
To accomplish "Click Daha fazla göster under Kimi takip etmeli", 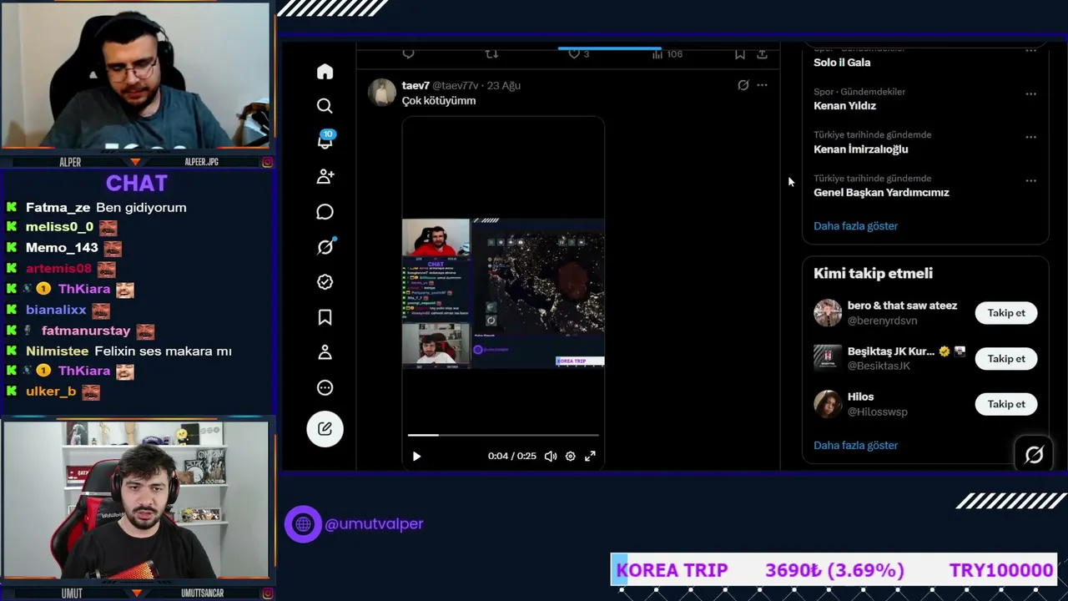I will pos(856,446).
